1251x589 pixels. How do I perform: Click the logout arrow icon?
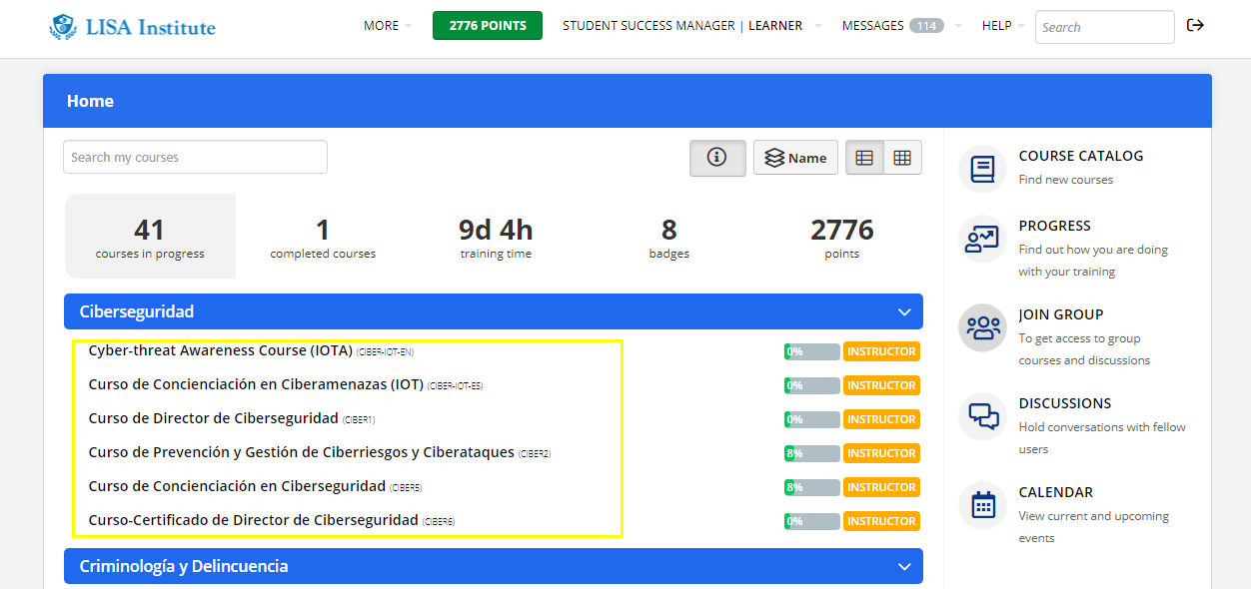point(1195,26)
